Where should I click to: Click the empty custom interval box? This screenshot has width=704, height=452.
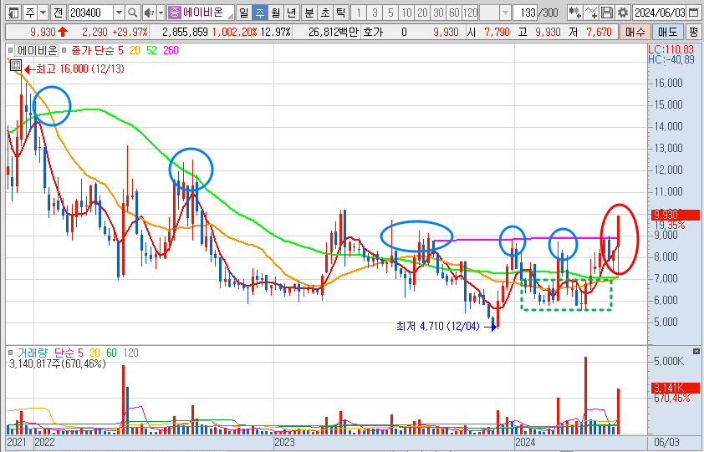click(490, 13)
